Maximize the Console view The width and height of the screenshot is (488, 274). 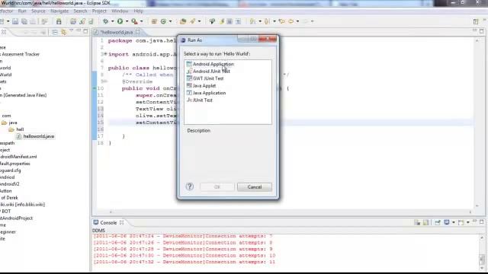tap(481, 221)
